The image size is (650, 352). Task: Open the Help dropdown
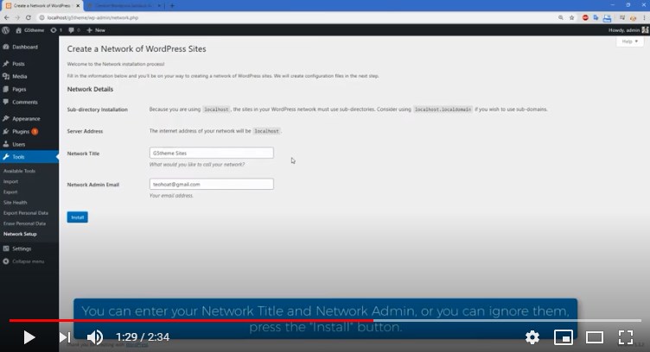pos(629,41)
